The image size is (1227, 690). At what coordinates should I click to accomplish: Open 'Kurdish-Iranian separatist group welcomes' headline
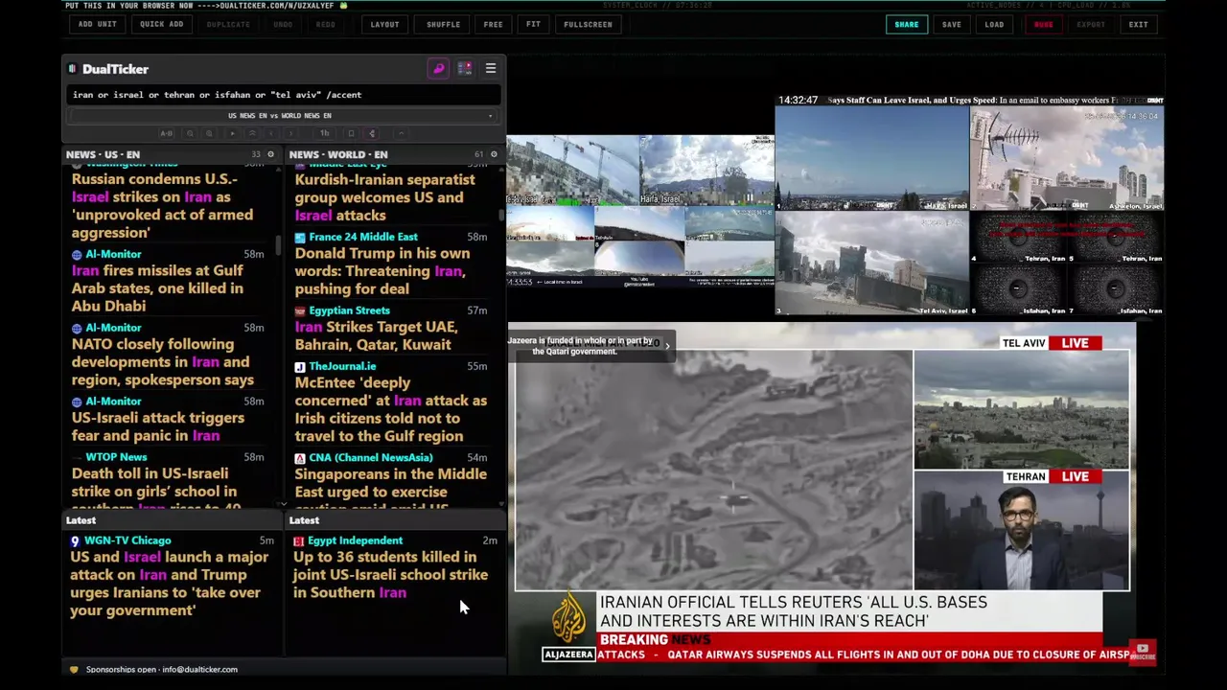(384, 197)
